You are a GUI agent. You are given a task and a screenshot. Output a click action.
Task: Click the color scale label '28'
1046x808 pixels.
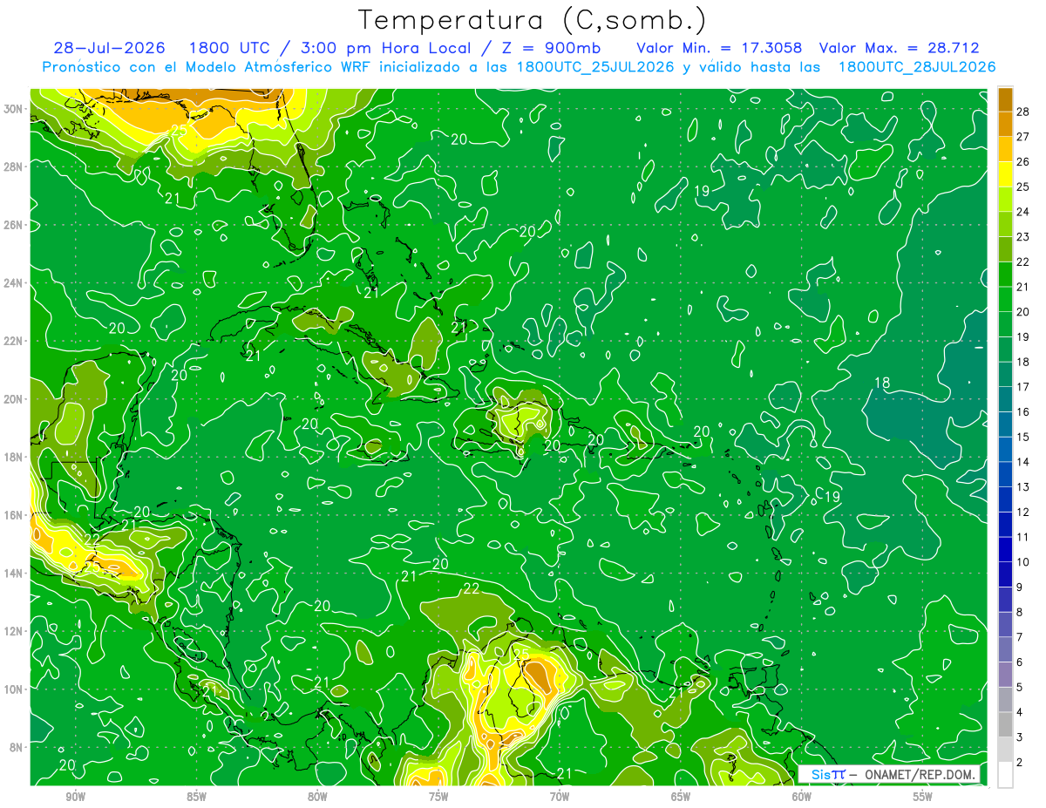[1023, 111]
